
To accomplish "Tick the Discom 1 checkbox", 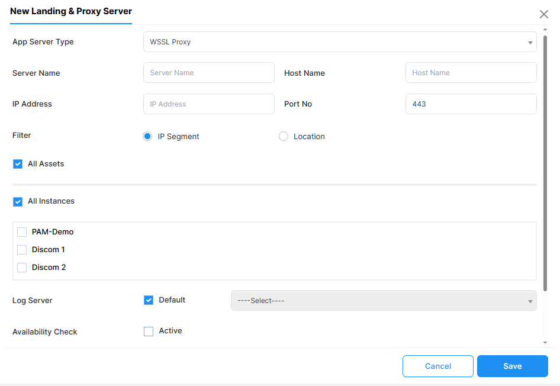I will (22, 250).
